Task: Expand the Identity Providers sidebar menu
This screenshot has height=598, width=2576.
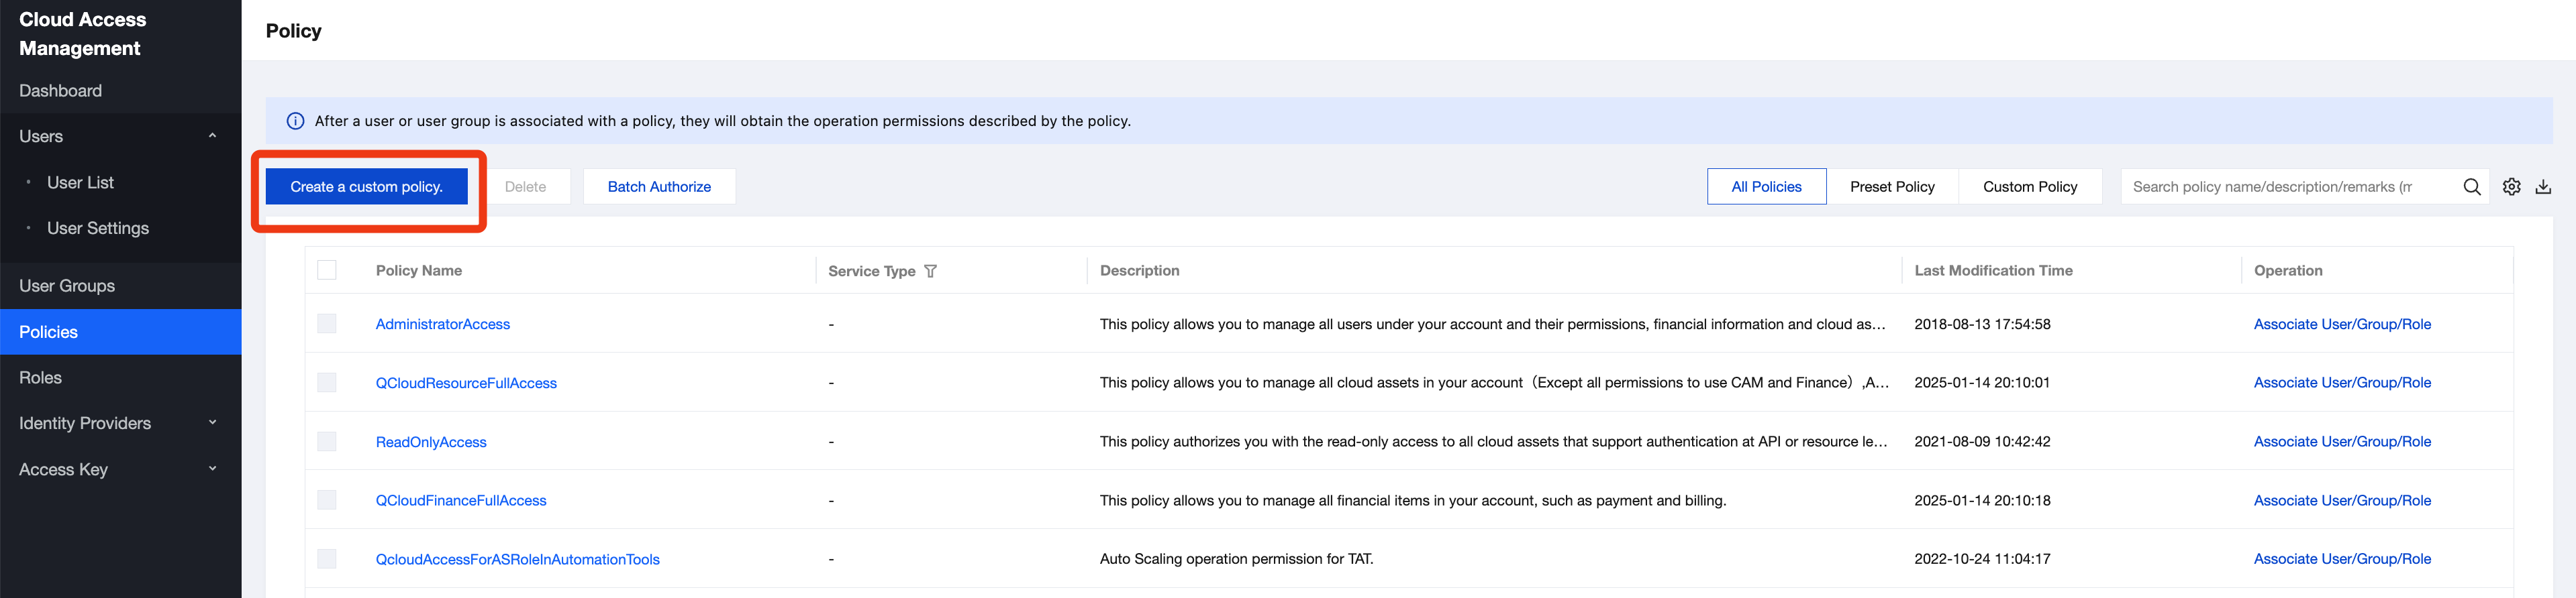Action: [212, 423]
